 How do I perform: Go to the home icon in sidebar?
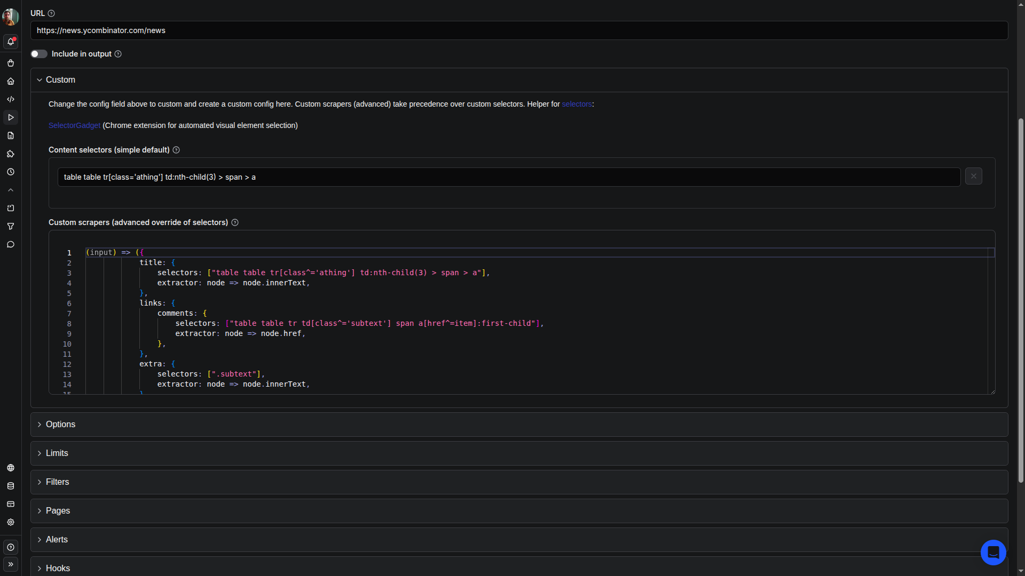(x=11, y=81)
